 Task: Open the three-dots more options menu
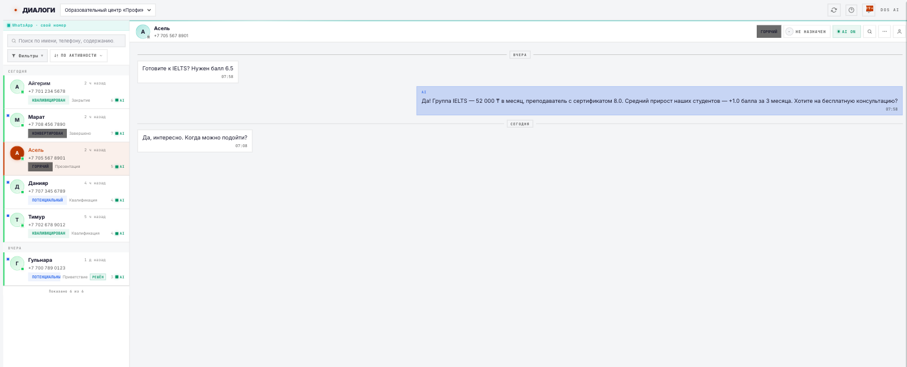[x=885, y=31]
